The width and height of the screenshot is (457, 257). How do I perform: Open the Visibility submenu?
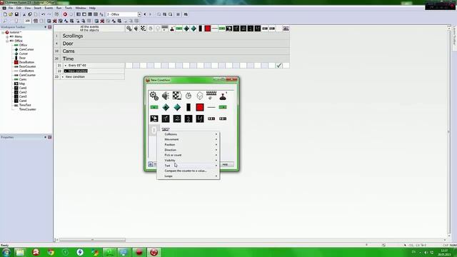click(x=189, y=161)
